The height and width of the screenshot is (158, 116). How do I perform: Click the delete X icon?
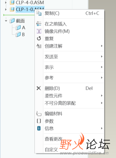coord(39,88)
